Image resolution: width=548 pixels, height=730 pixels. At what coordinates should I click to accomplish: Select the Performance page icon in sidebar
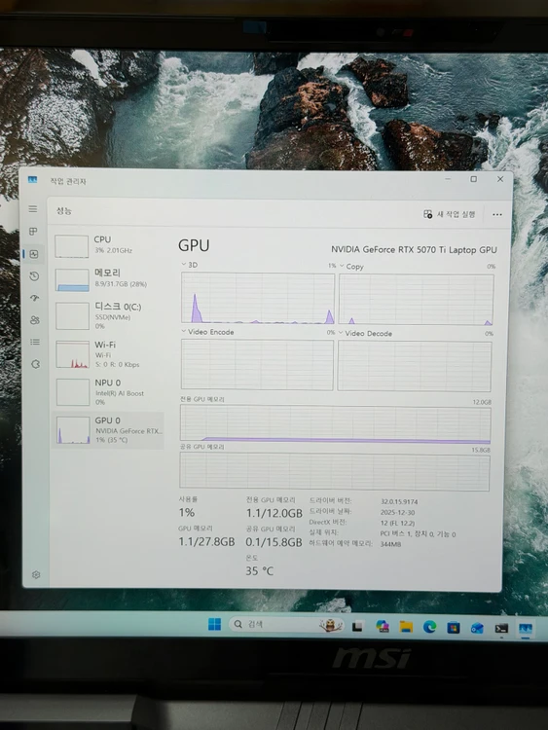click(x=33, y=254)
